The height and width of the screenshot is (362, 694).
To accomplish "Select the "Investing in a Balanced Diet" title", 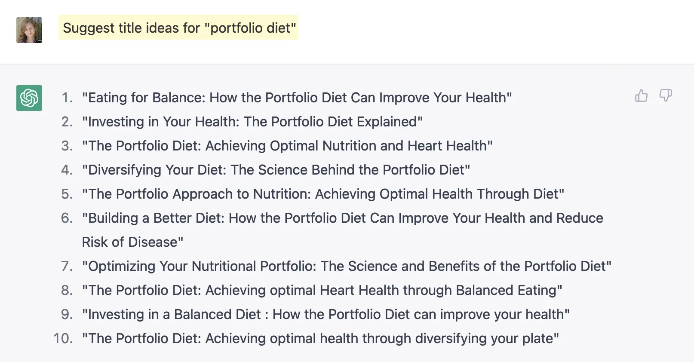I will click(326, 314).
